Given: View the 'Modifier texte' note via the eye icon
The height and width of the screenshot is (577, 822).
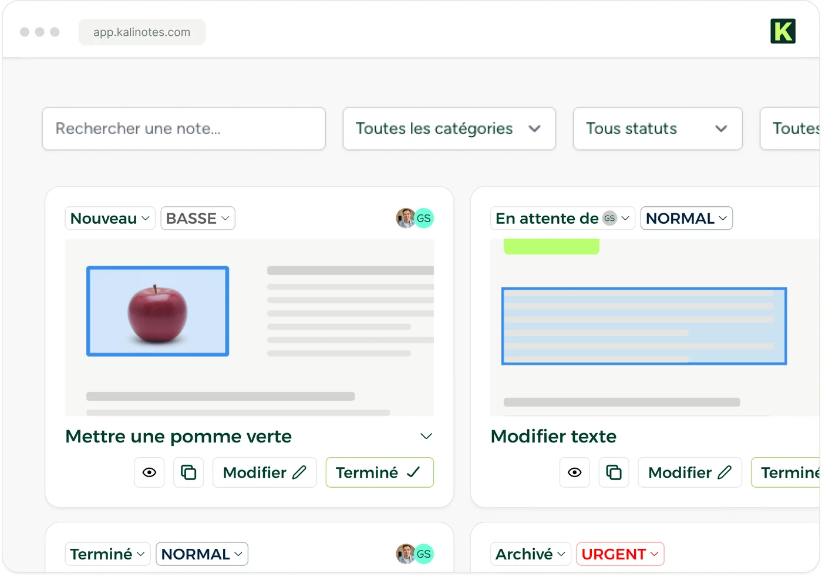Looking at the screenshot, I should click(575, 472).
